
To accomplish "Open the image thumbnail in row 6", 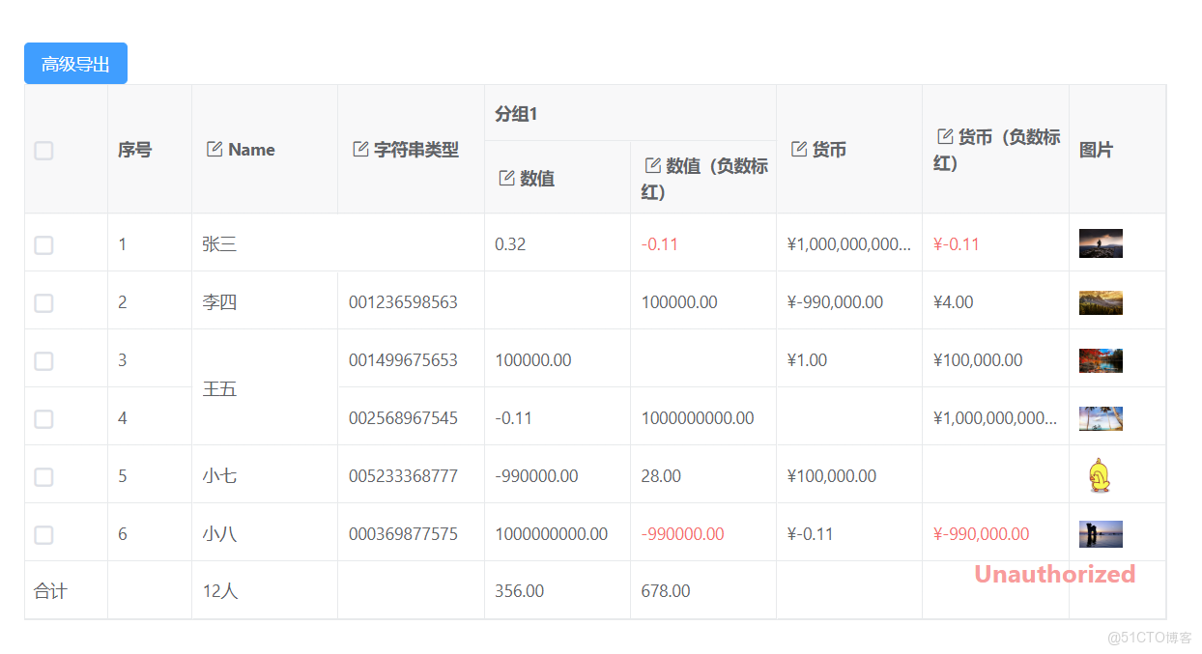I will [x=1101, y=534].
